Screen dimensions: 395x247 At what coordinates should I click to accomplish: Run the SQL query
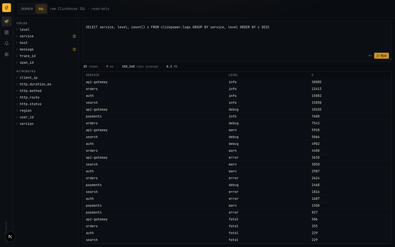click(382, 56)
